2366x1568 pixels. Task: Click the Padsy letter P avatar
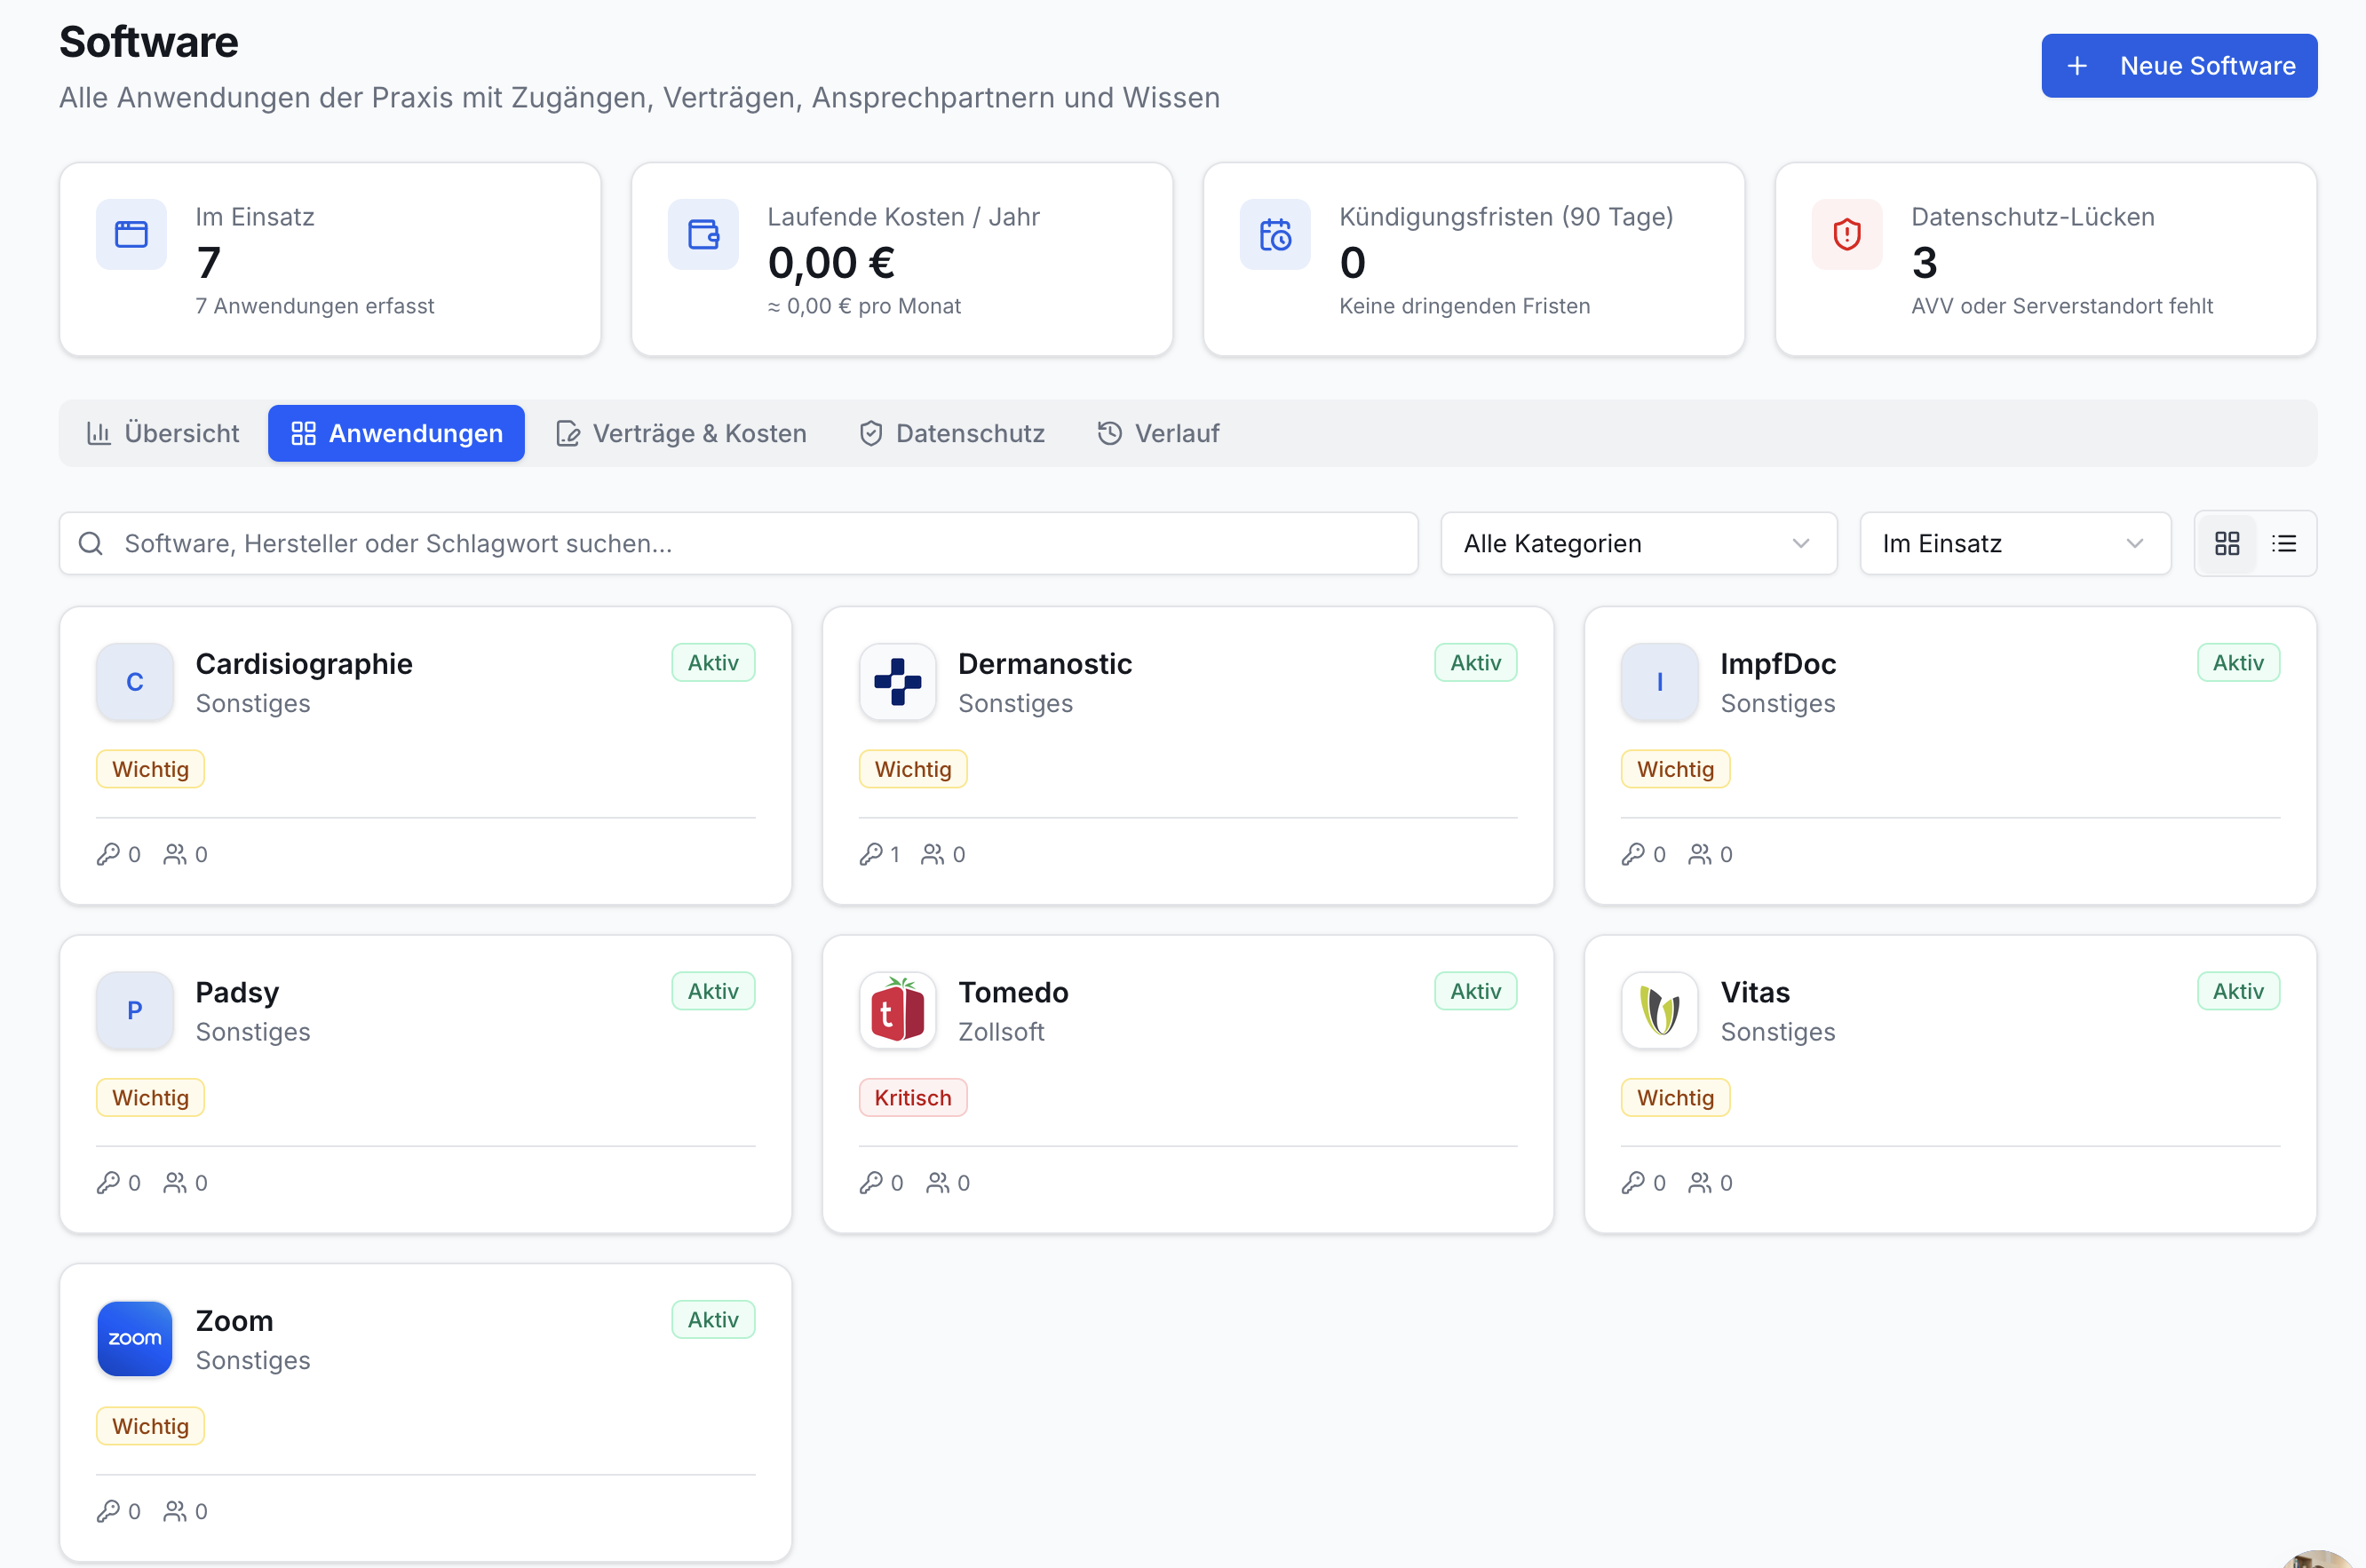[x=135, y=1010]
